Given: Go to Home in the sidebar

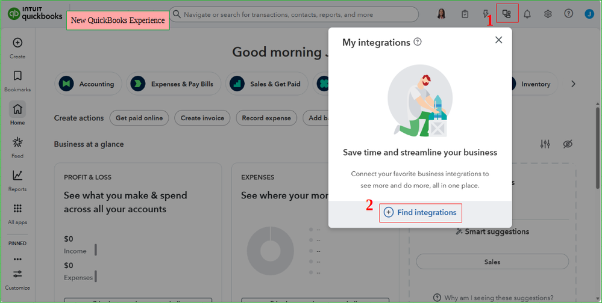Looking at the screenshot, I should pos(17,114).
